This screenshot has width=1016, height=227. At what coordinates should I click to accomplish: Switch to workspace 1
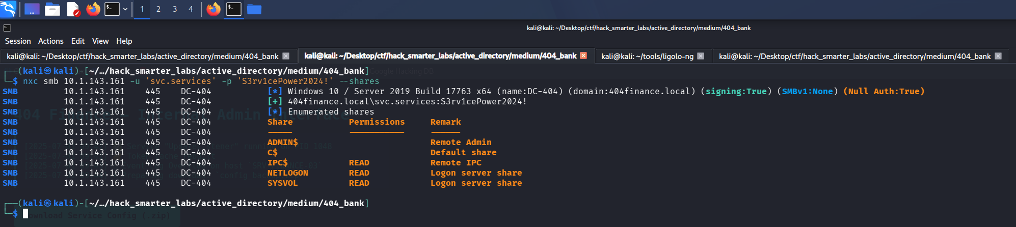[x=142, y=9]
